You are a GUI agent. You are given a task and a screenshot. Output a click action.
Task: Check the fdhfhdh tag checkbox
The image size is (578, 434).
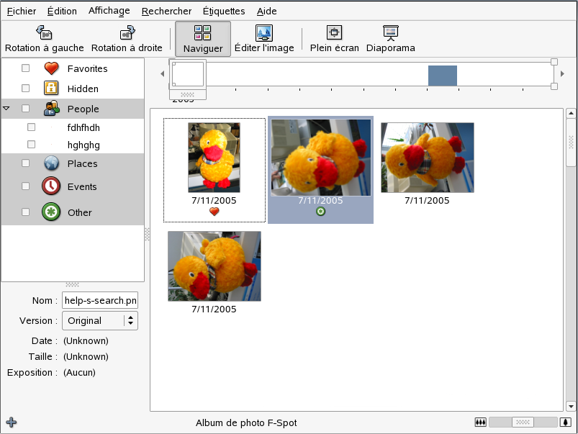pyautogui.click(x=32, y=127)
